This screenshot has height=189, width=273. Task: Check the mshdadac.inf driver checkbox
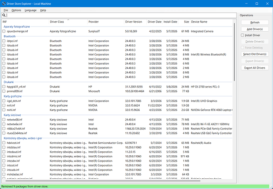4,174
